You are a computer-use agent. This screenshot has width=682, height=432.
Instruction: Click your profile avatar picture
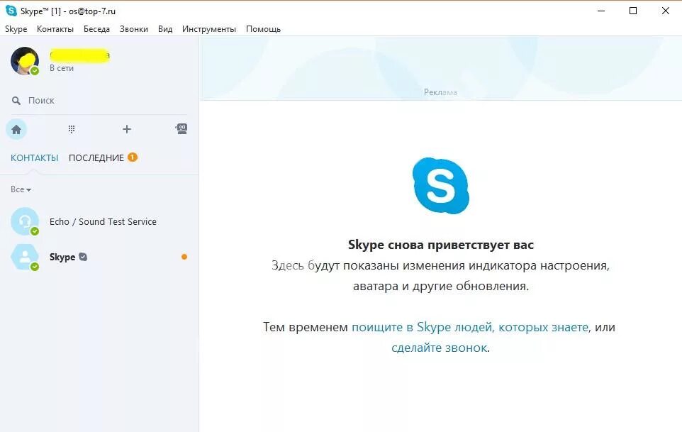pyautogui.click(x=25, y=61)
